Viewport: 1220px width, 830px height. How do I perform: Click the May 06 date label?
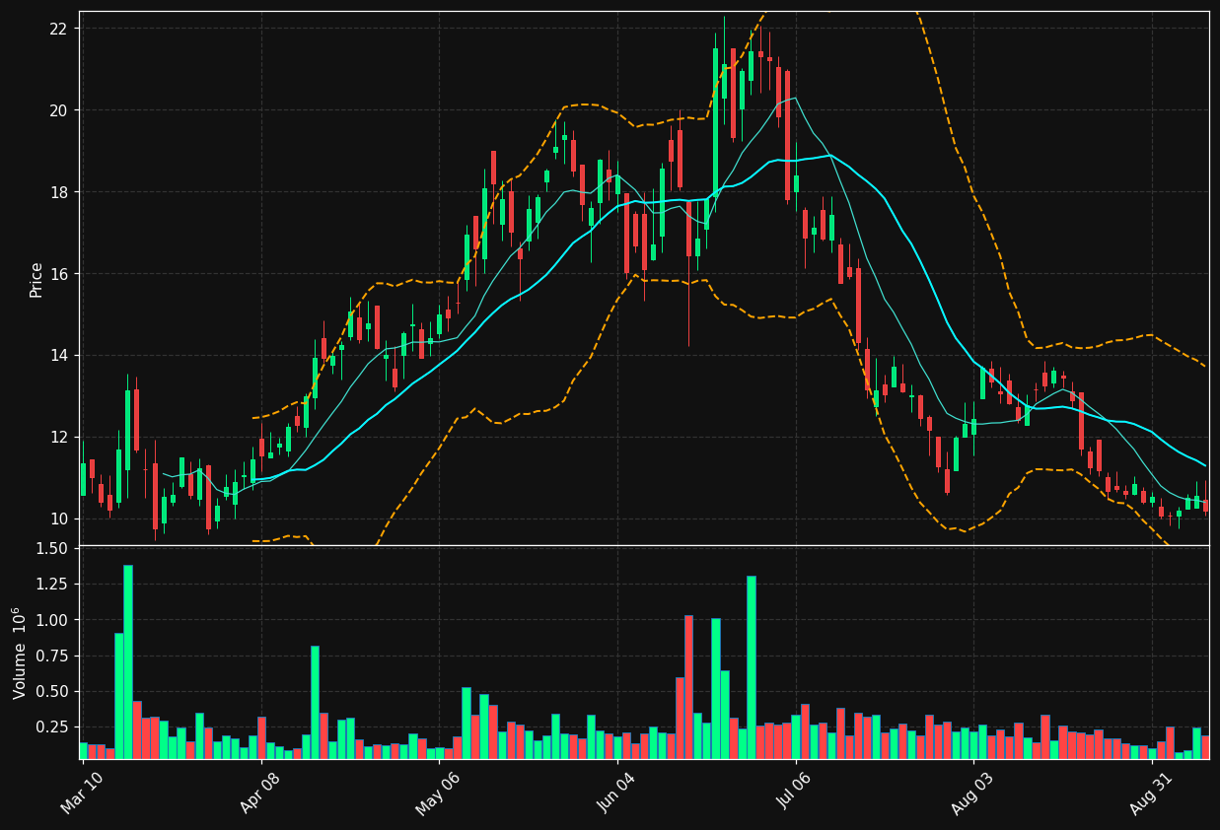(x=439, y=795)
